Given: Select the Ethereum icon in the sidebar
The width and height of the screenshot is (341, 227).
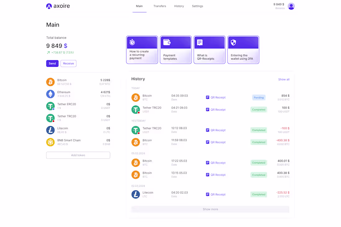Looking at the screenshot, I should coord(51,94).
